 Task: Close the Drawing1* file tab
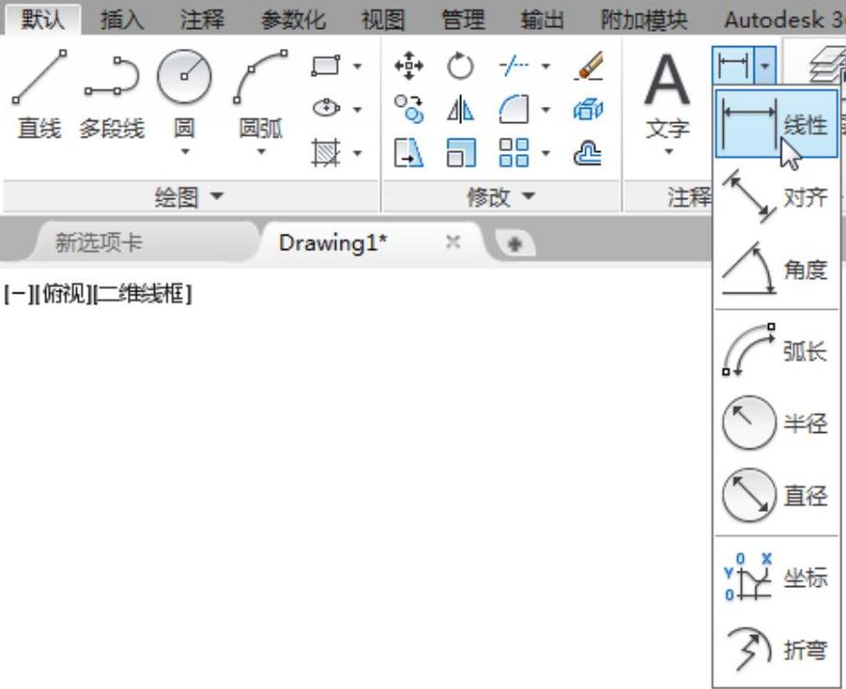pyautogui.click(x=453, y=242)
